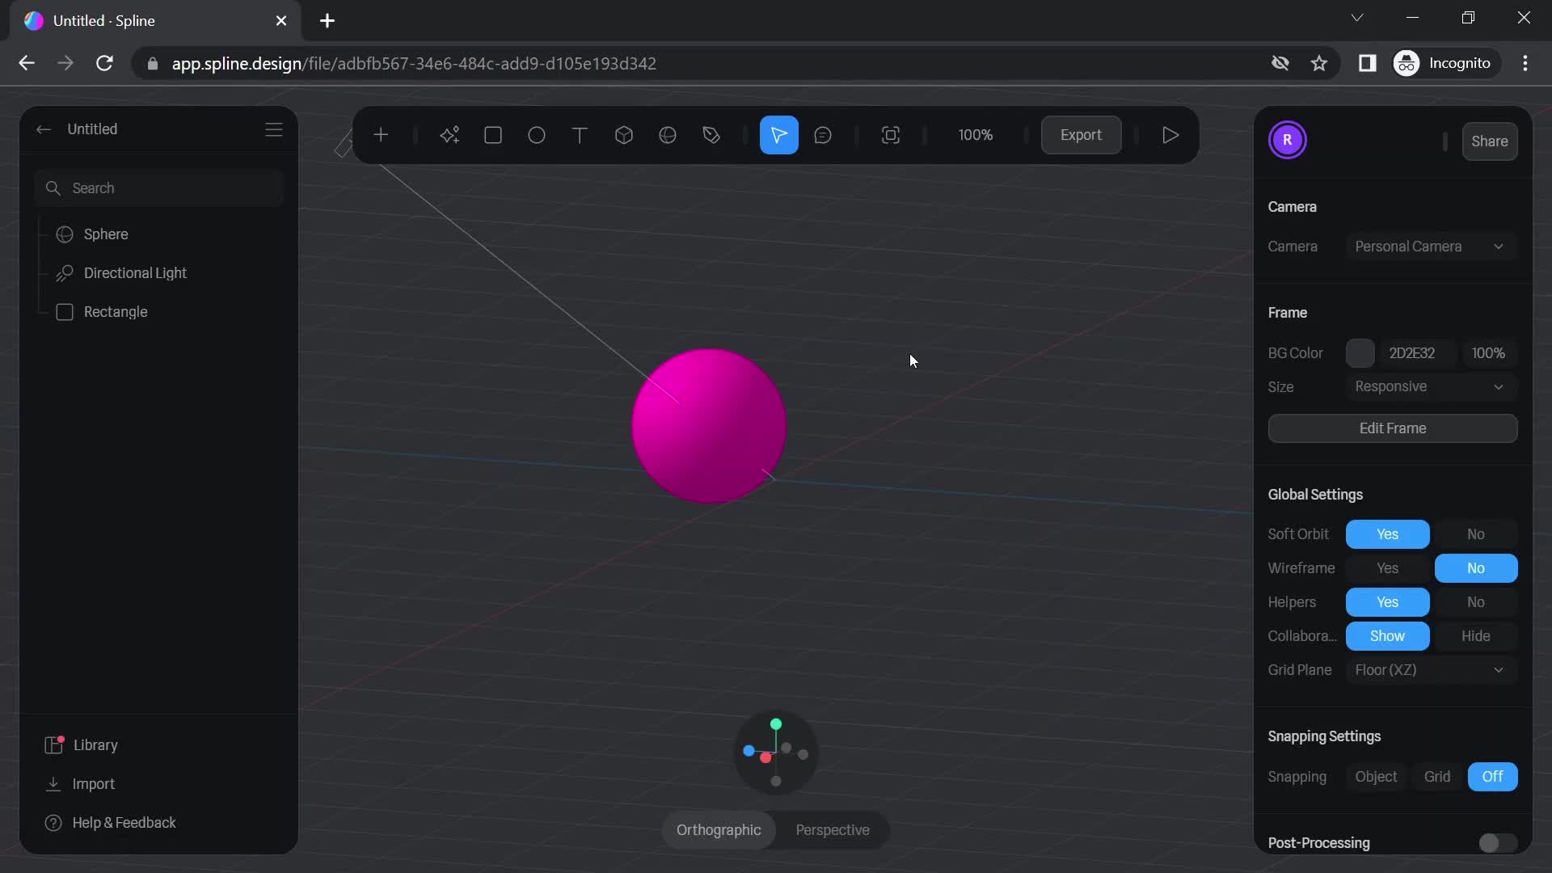Select the Path/Pen tool
The height and width of the screenshot is (873, 1552).
(711, 134)
